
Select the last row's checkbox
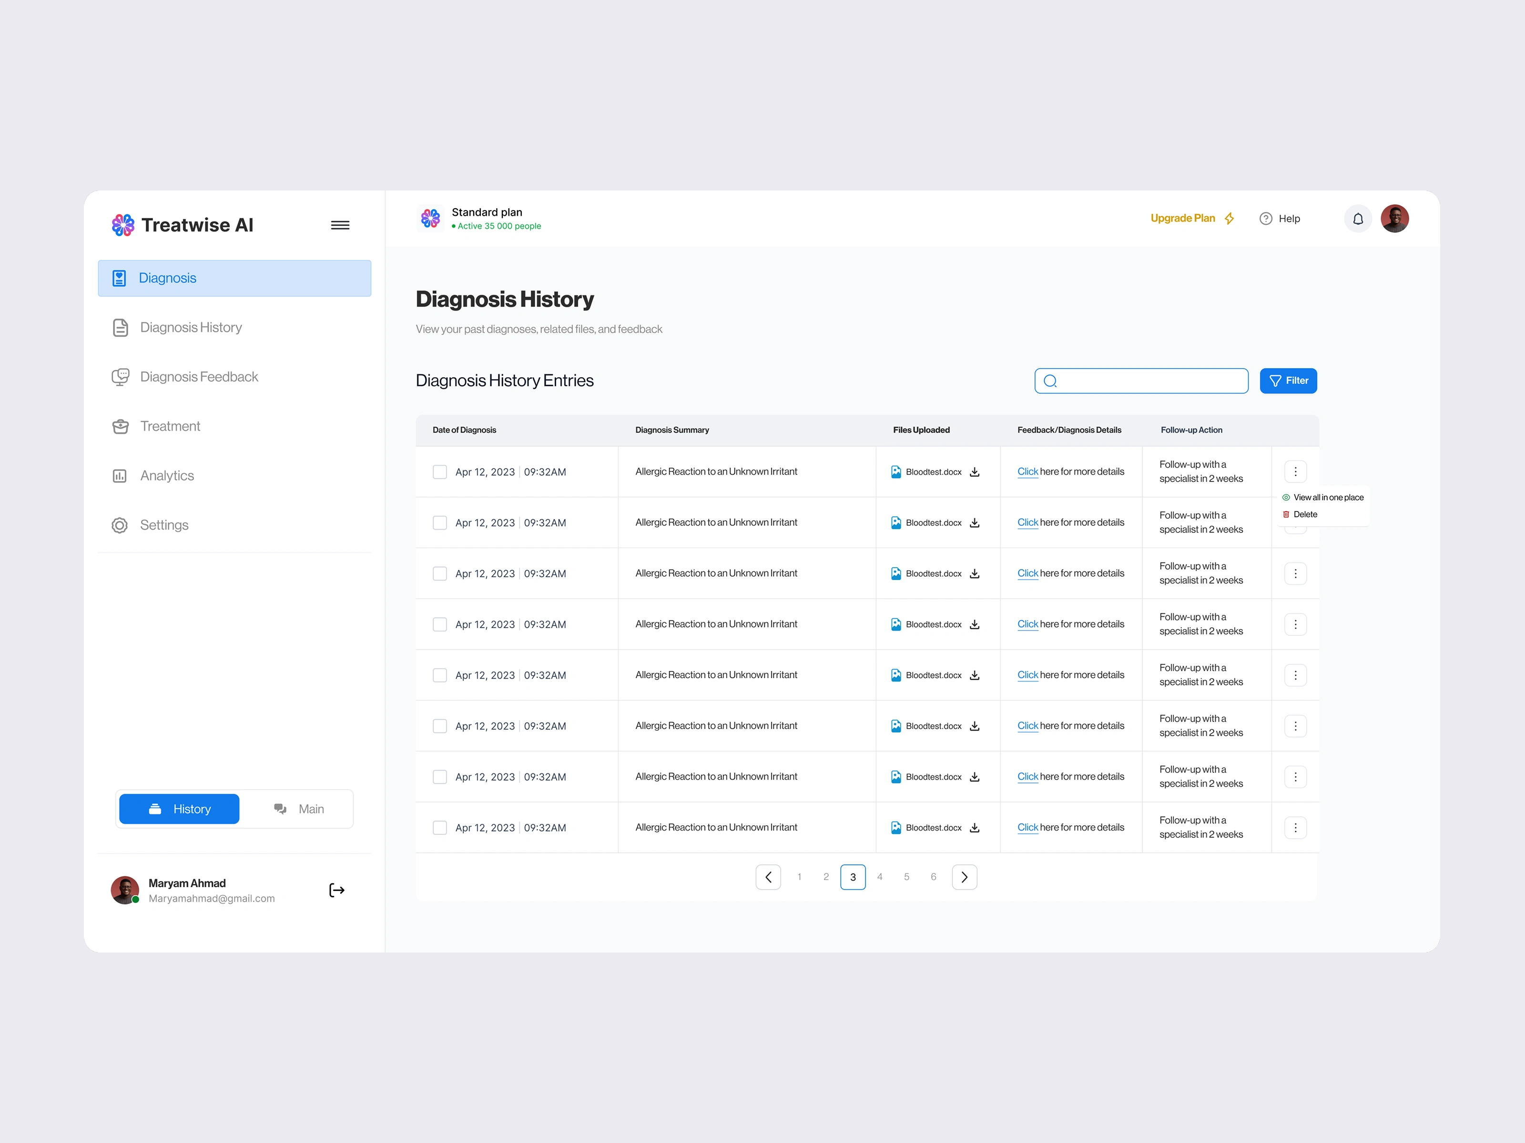click(x=439, y=827)
